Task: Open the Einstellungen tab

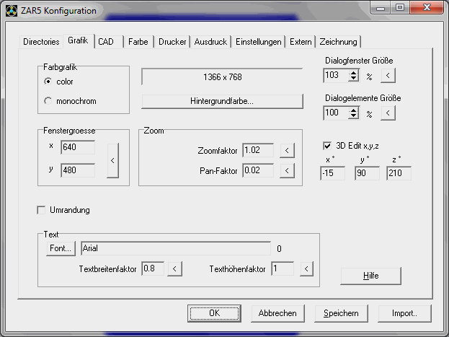Action: pos(258,42)
